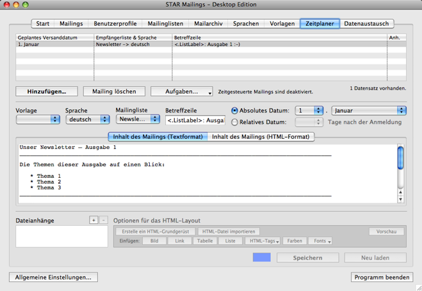This screenshot has height=291, width=422.
Task: Switch to the Benutzerprofile tab
Action: click(115, 24)
